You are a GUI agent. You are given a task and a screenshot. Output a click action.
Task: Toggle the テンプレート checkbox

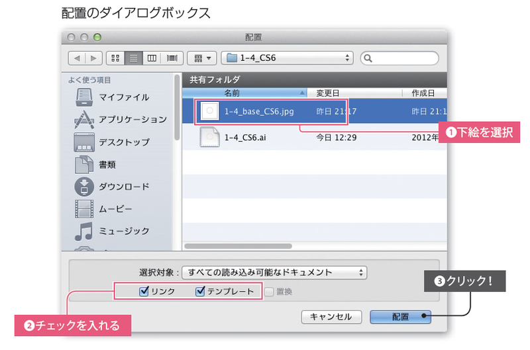[200, 291]
